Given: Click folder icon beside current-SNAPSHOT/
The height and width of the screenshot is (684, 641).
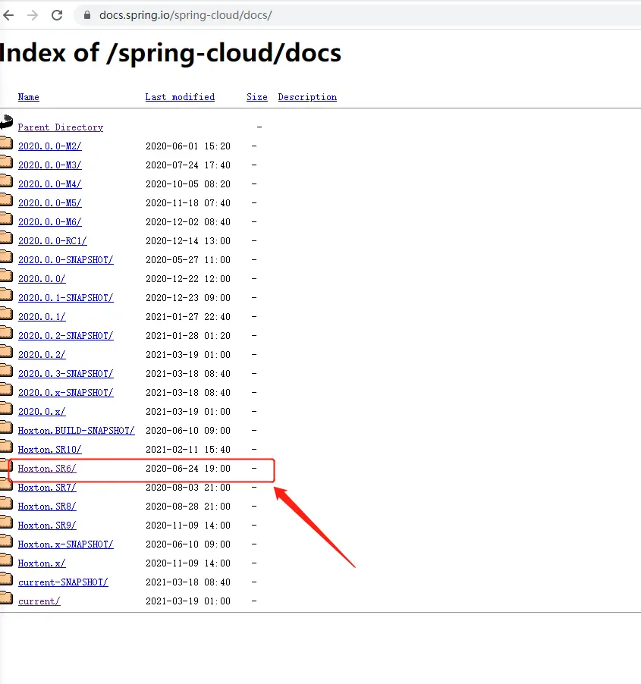Looking at the screenshot, I should [x=6, y=579].
